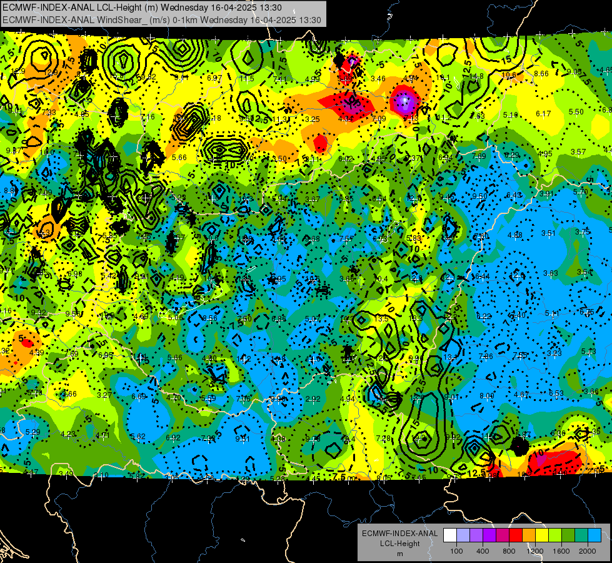Click wind shear value 3.51 on map

point(548,233)
